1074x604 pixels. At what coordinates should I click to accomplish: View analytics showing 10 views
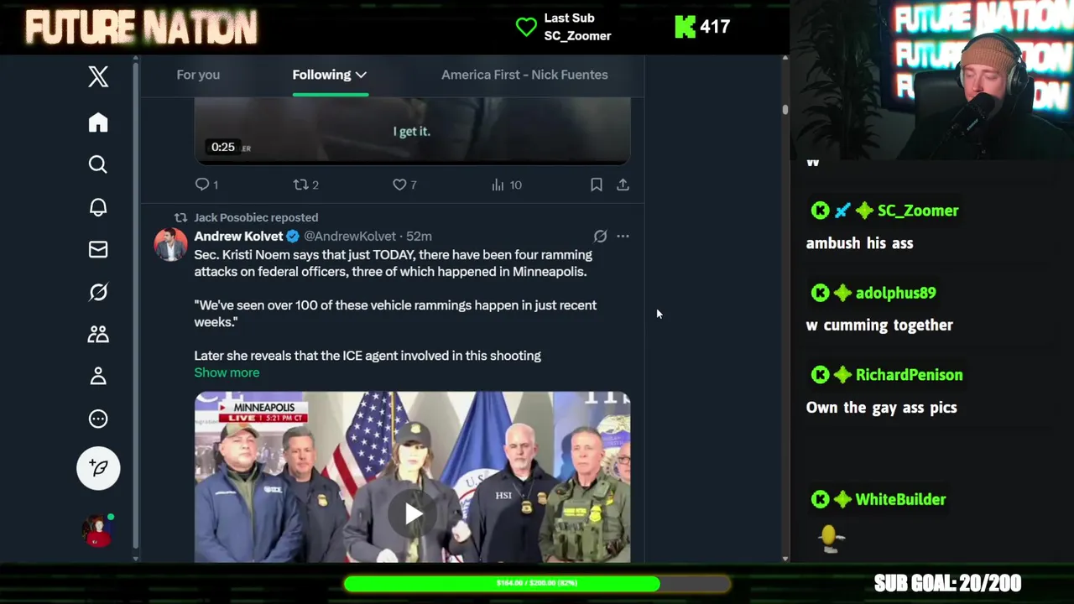pyautogui.click(x=506, y=185)
